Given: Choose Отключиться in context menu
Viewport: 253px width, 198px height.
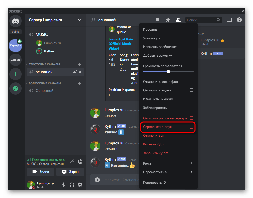Looking at the screenshot, I should (x=168, y=136).
